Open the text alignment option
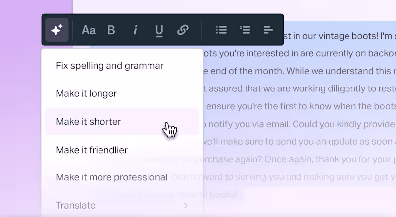The height and width of the screenshot is (217, 396). pyautogui.click(x=268, y=30)
